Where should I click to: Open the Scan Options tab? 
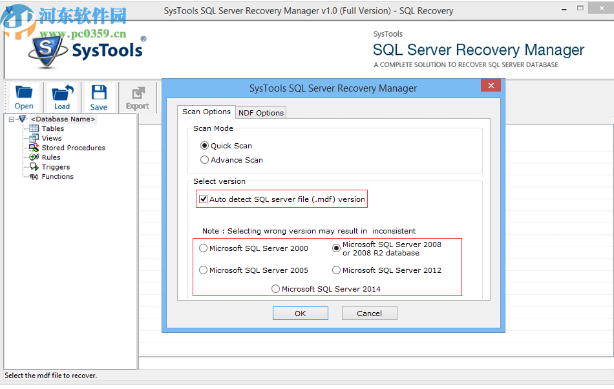(x=207, y=112)
